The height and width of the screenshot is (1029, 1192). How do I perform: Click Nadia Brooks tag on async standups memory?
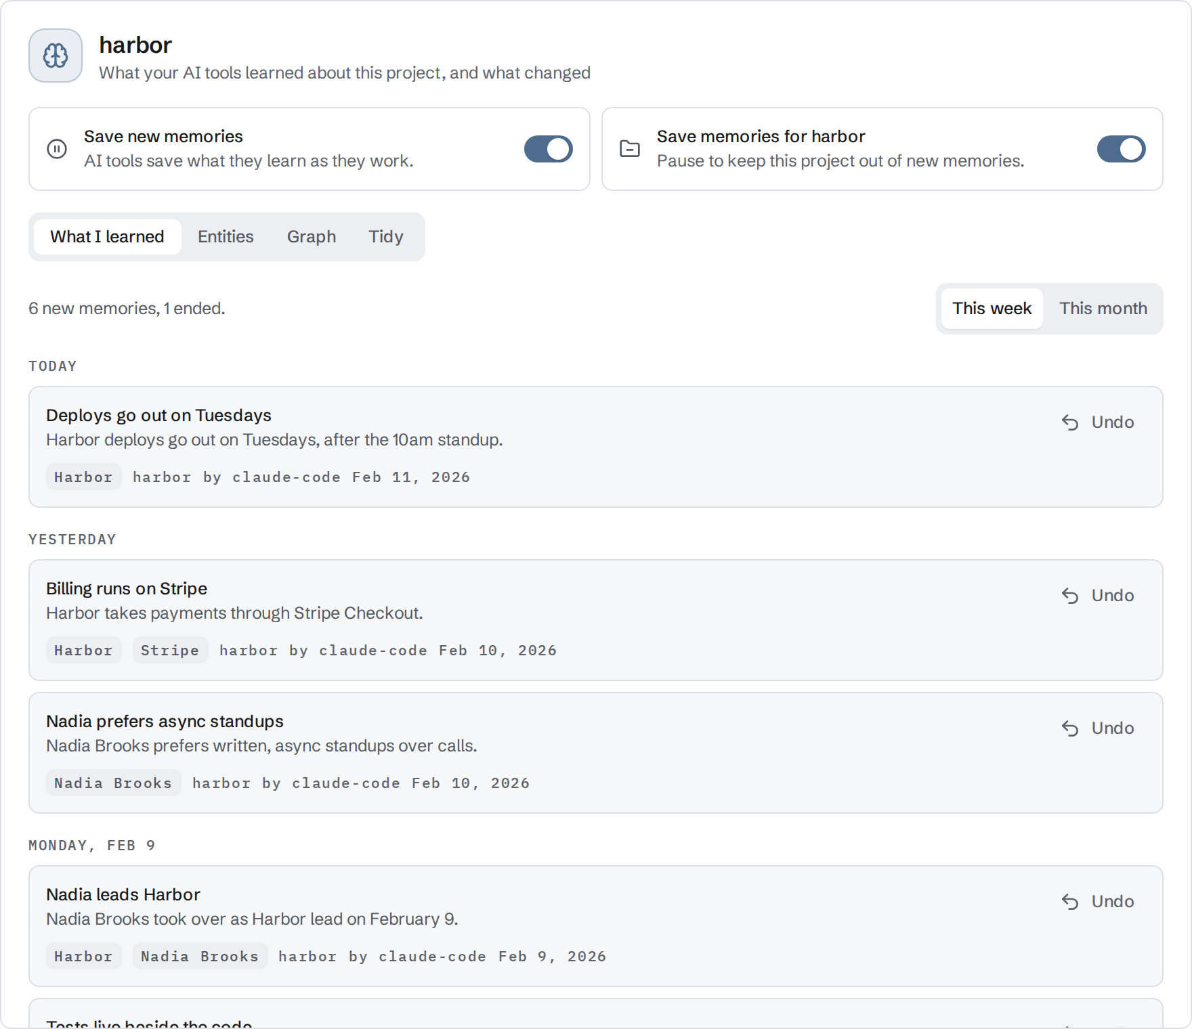[113, 783]
